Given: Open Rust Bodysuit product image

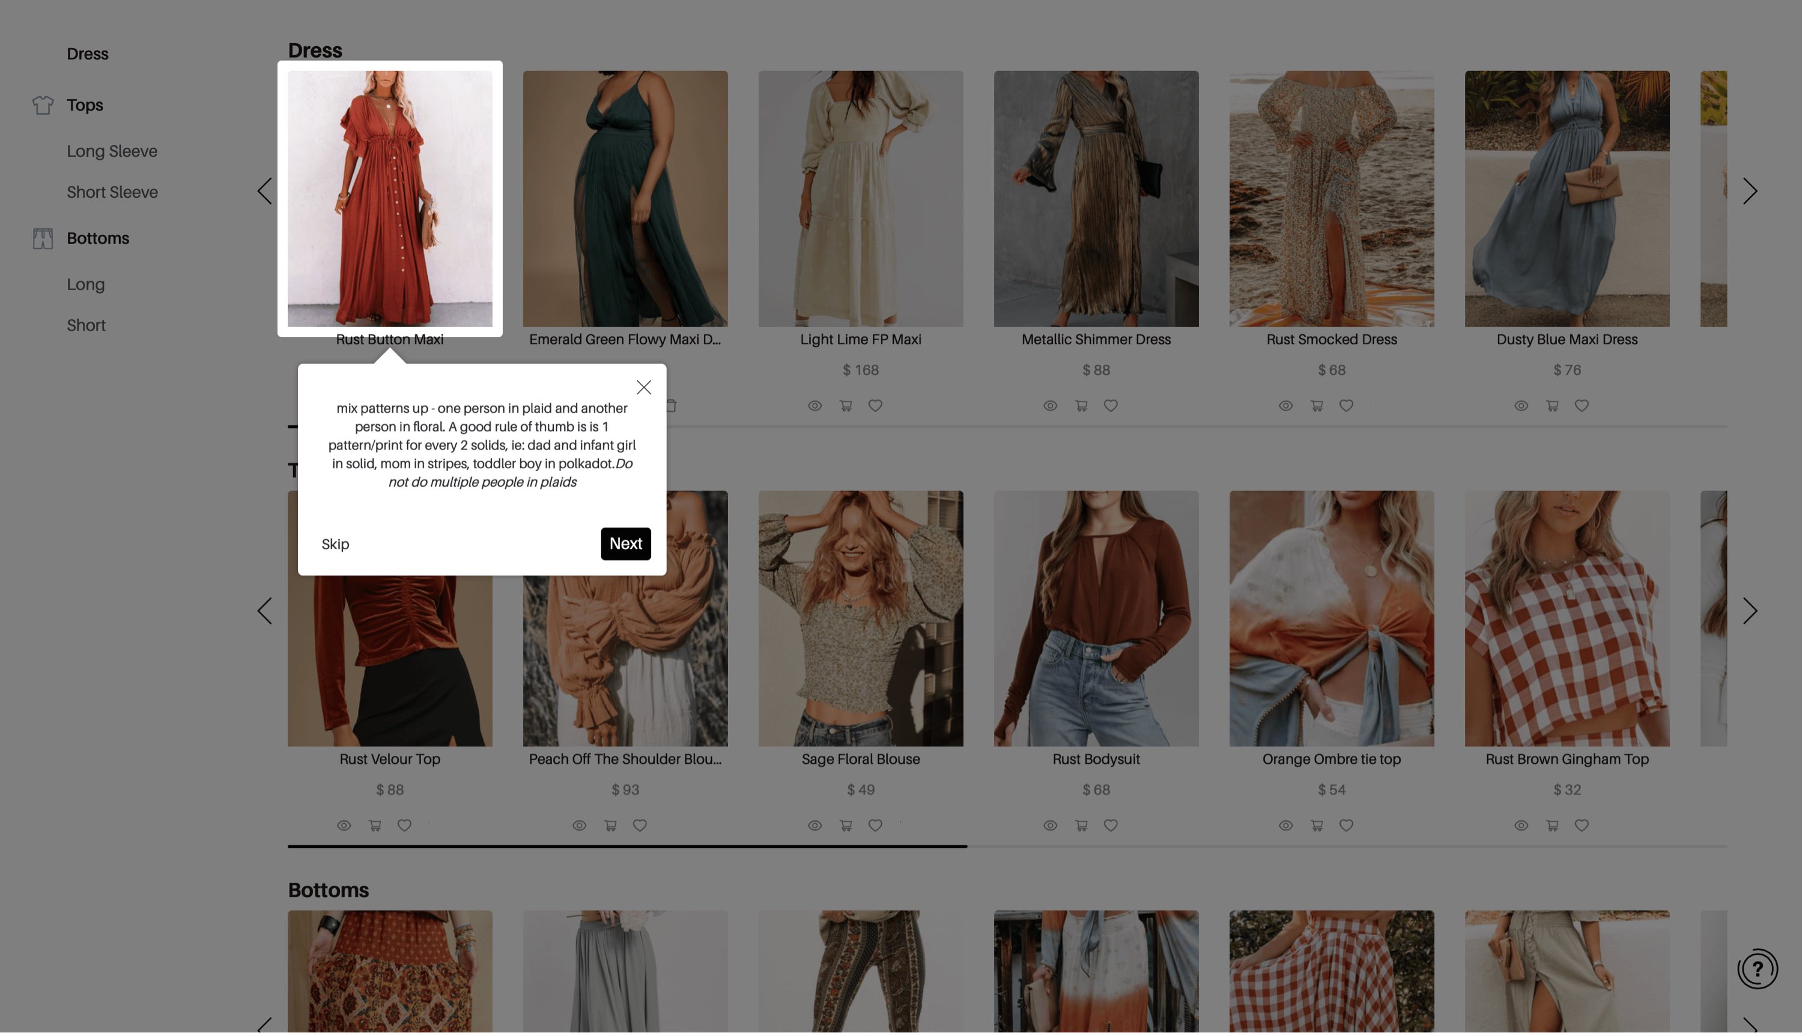Looking at the screenshot, I should pyautogui.click(x=1096, y=619).
